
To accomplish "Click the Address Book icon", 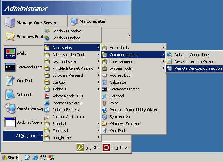I will click(104, 75).
